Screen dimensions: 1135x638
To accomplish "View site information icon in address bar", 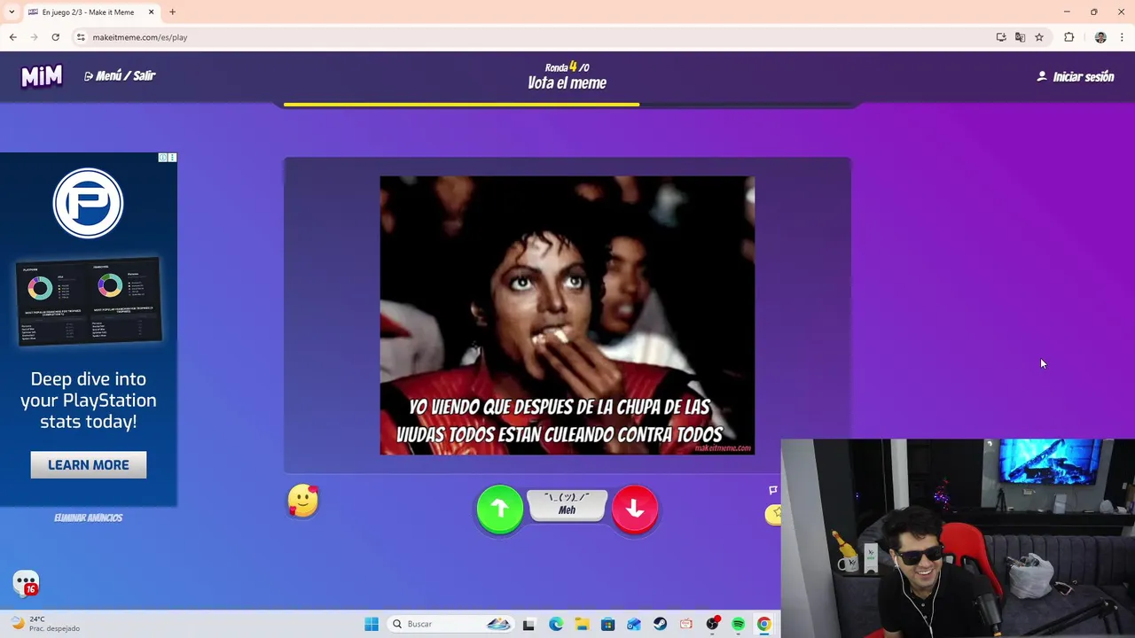I will (x=81, y=37).
